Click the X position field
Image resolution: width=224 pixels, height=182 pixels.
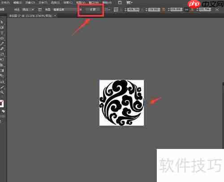[x=133, y=9]
